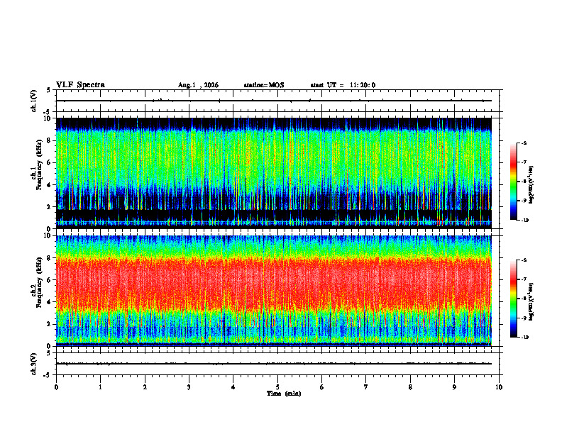Click the "-10" label on ch.2 colorbar

tap(525, 338)
